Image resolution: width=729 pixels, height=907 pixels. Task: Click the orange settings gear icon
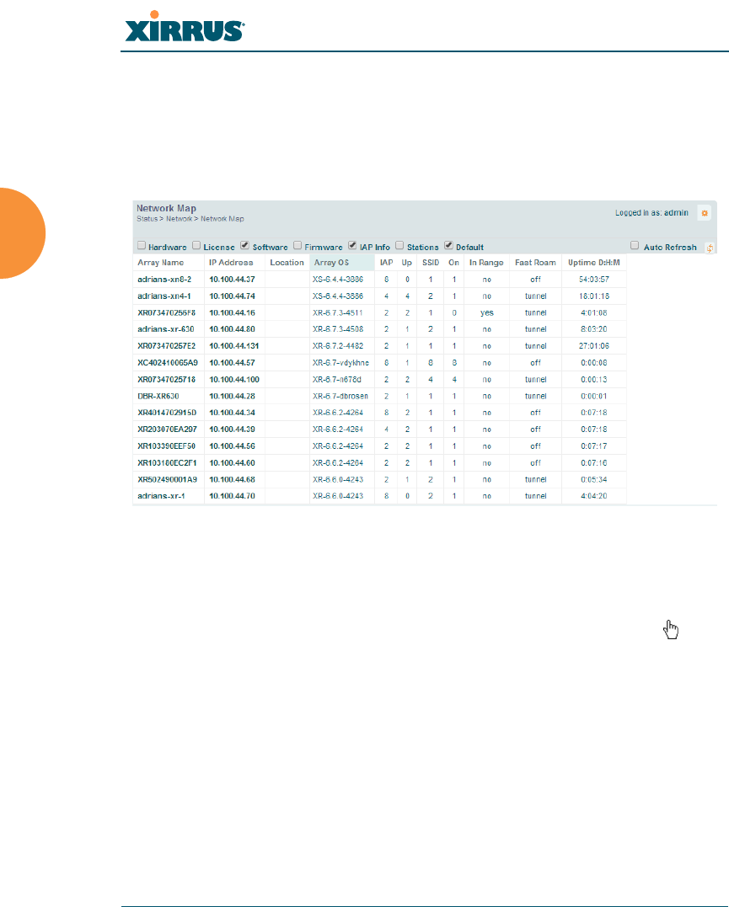pos(704,213)
